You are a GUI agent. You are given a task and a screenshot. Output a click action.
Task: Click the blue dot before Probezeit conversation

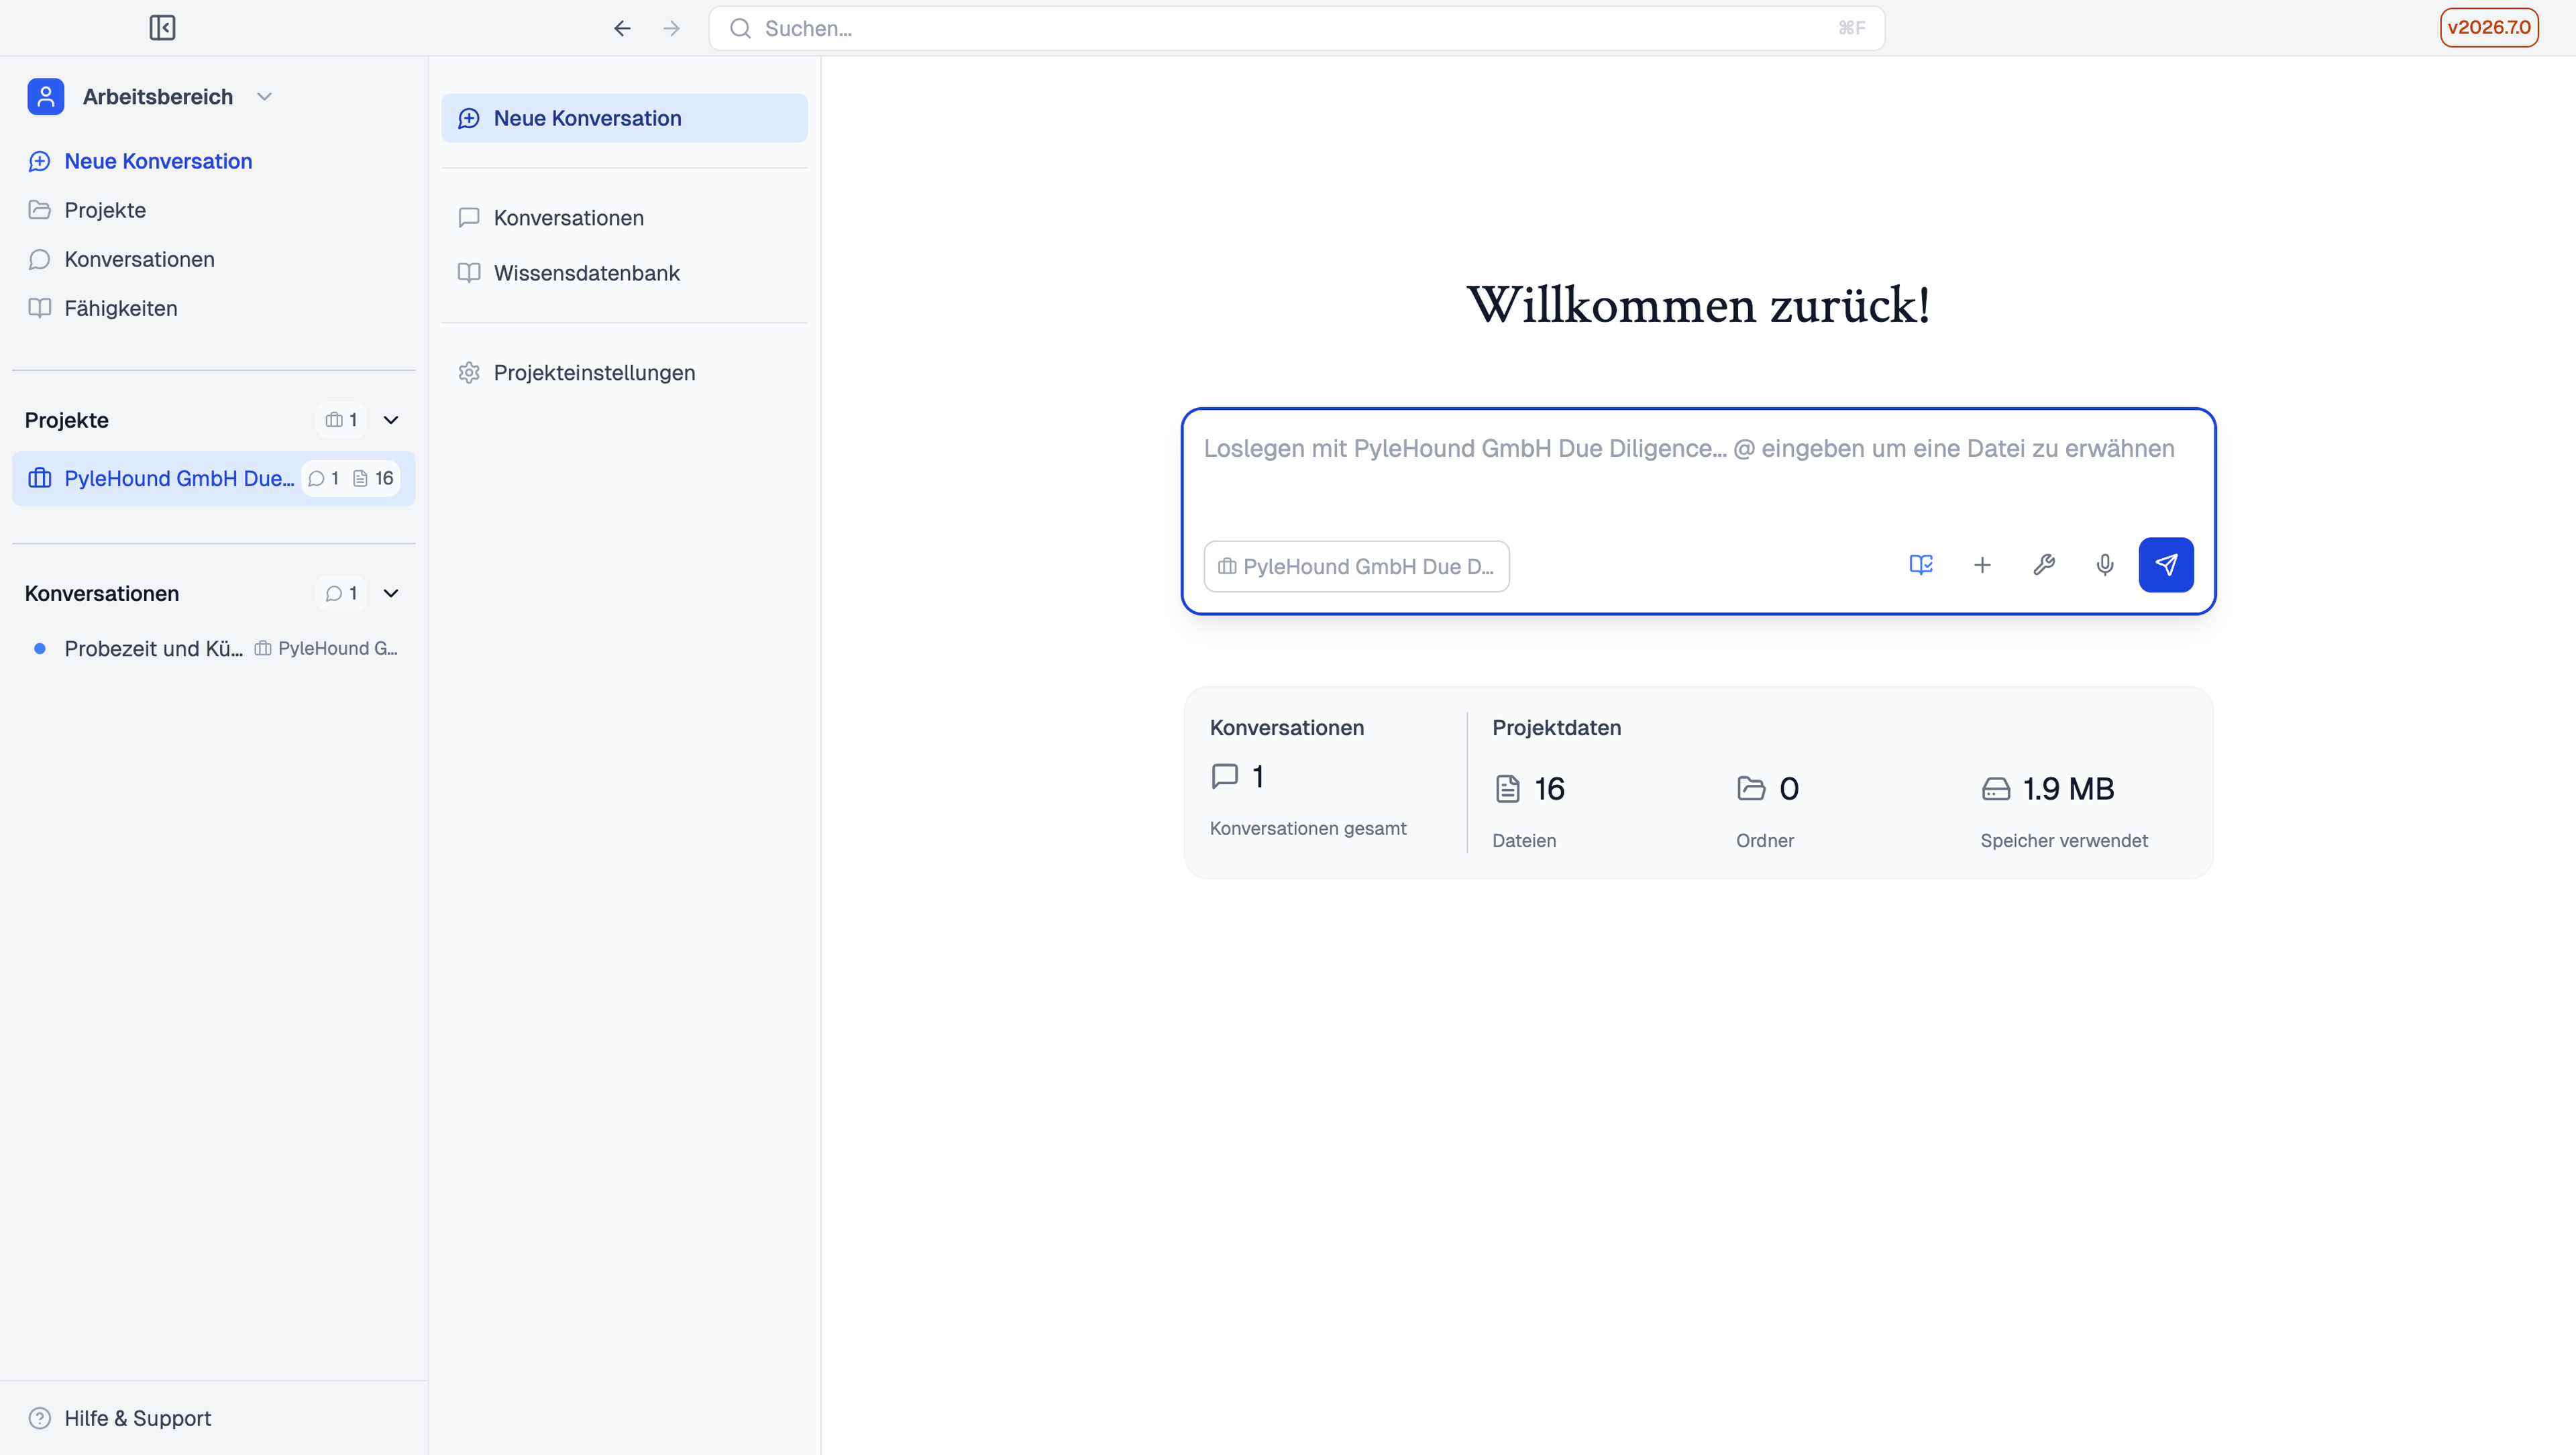(40, 648)
